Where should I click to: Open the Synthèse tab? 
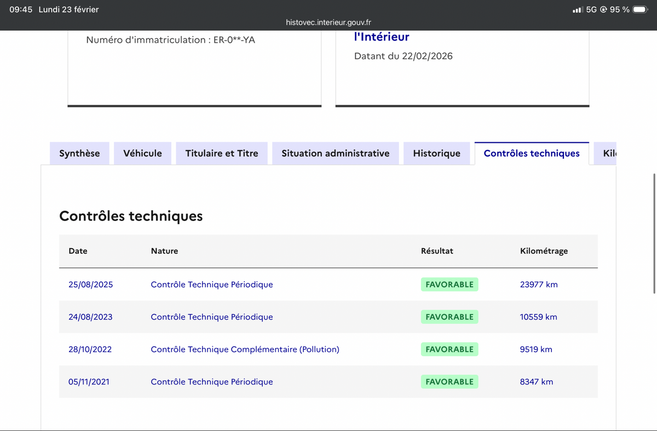(79, 153)
